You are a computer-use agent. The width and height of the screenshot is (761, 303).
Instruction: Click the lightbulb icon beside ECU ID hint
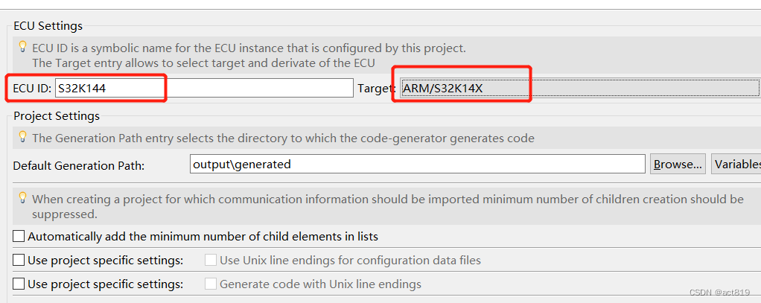(x=22, y=46)
